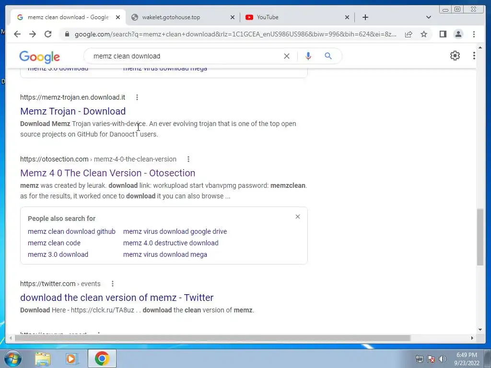The width and height of the screenshot is (491, 368).
Task: Open the Windows Start menu
Action: [13, 358]
